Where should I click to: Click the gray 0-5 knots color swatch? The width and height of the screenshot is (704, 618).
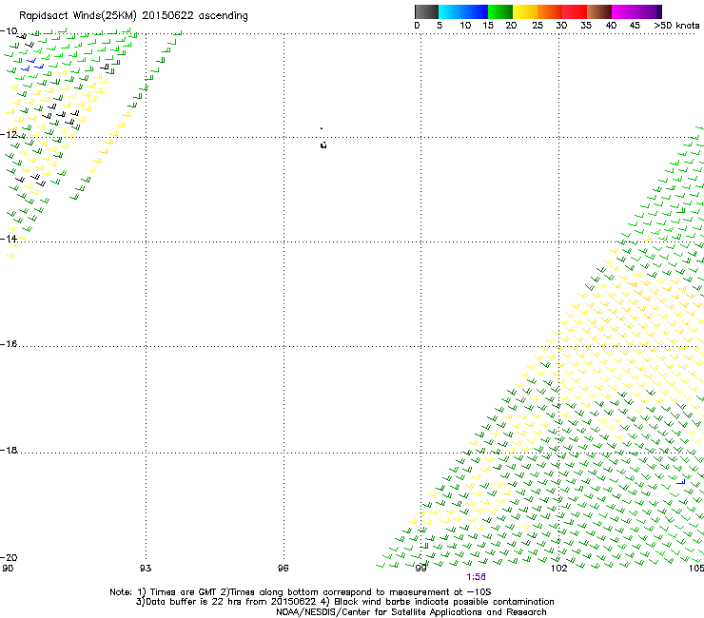pos(426,11)
